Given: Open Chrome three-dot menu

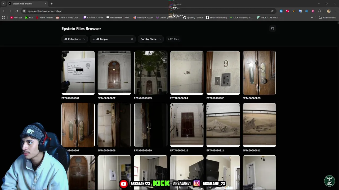Looking at the screenshot, I should 335,11.
